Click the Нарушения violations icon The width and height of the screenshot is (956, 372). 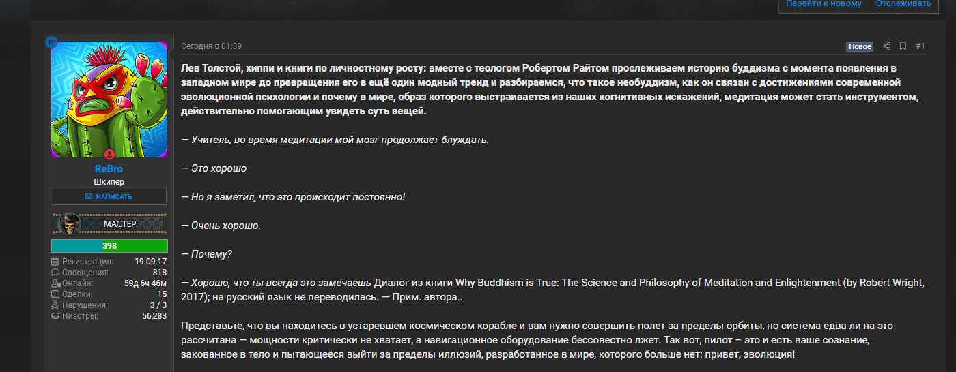click(x=55, y=305)
